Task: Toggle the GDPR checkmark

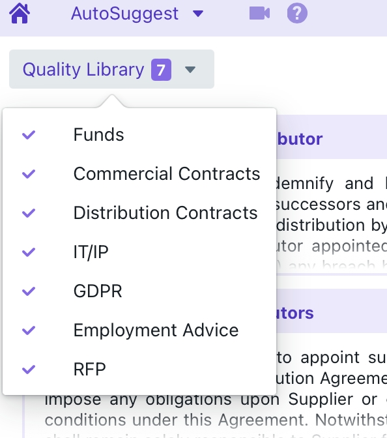Action: coord(29,291)
